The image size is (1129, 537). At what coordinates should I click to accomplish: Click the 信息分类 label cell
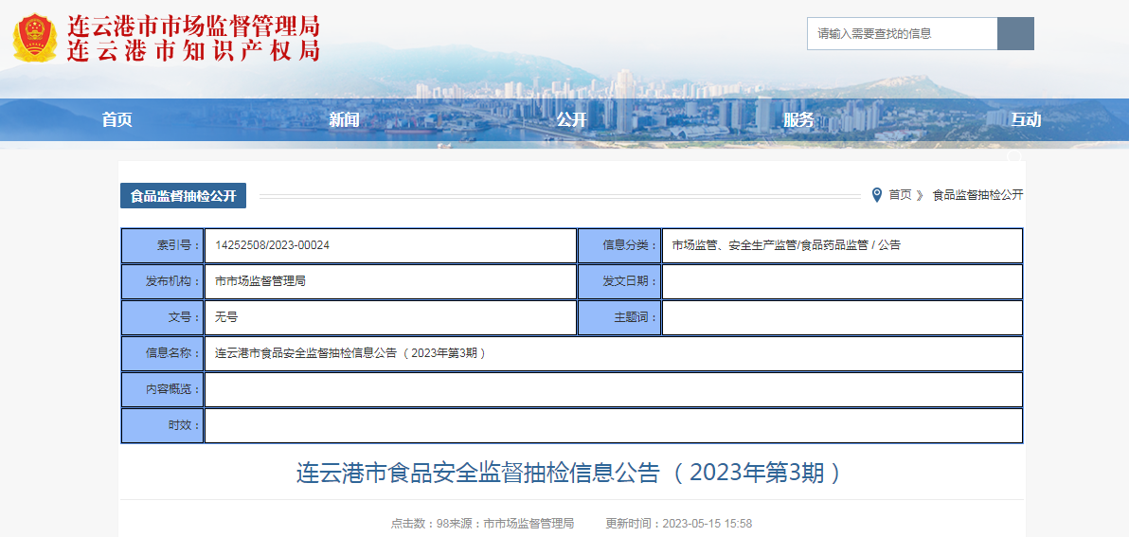620,245
